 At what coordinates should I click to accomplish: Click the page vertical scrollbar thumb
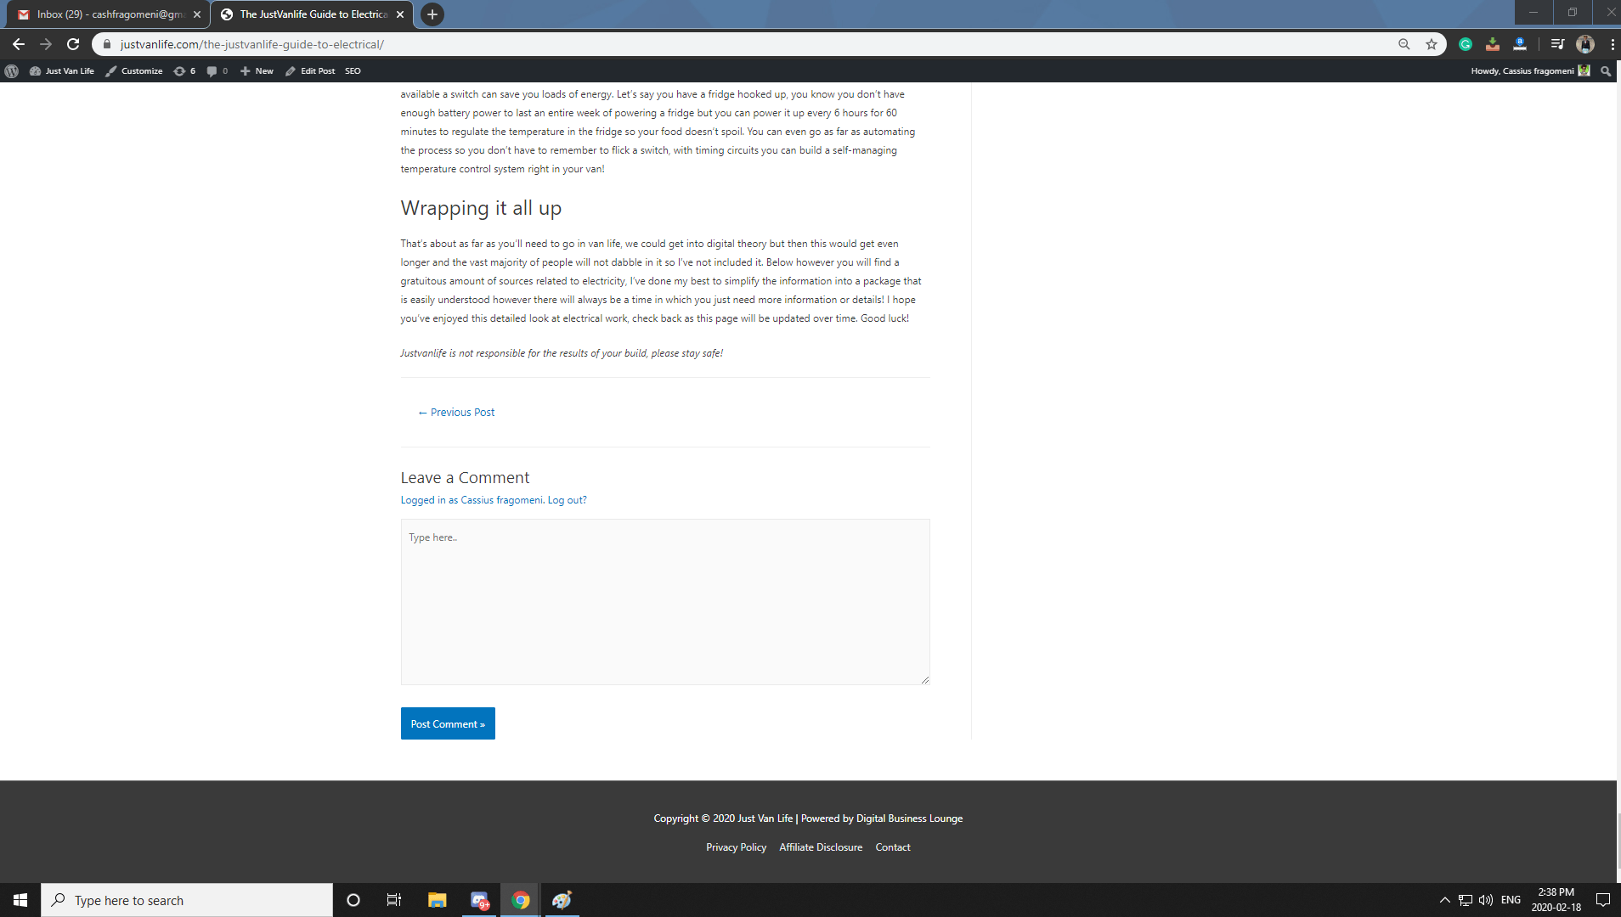coord(1618,841)
